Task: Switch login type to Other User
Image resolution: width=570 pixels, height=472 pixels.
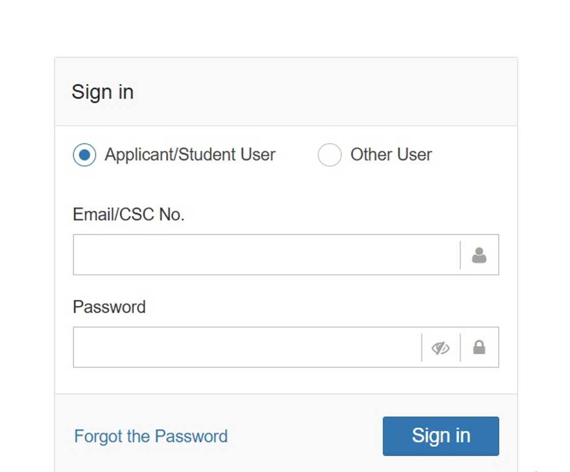Action: point(330,154)
